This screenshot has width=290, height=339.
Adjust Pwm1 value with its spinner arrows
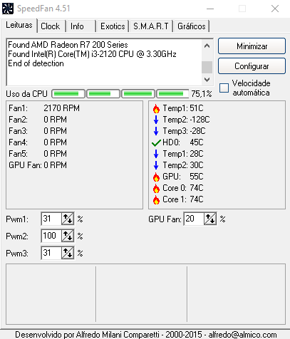tap(68, 219)
